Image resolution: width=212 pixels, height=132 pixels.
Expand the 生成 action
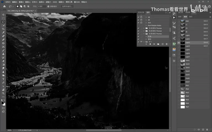(146, 36)
